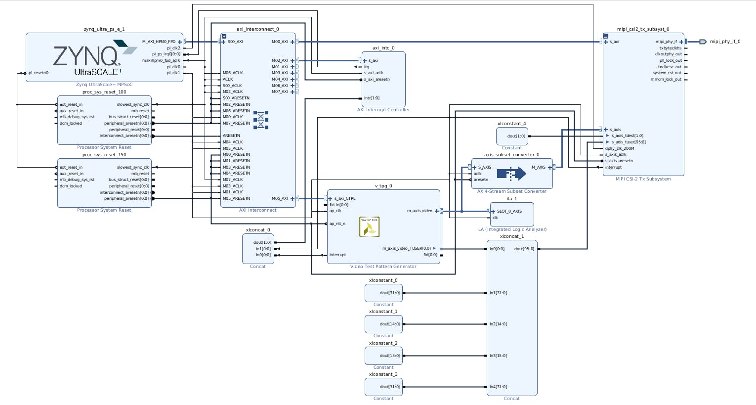Expand the M_AXI_HPM0_FPD interface pin
This screenshot has width=756, height=405.
pos(180,42)
